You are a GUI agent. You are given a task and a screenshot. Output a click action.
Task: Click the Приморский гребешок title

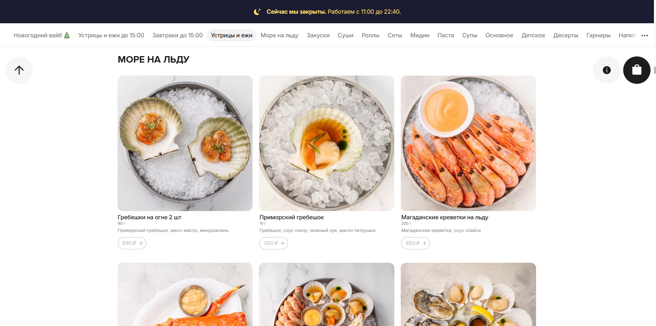291,217
